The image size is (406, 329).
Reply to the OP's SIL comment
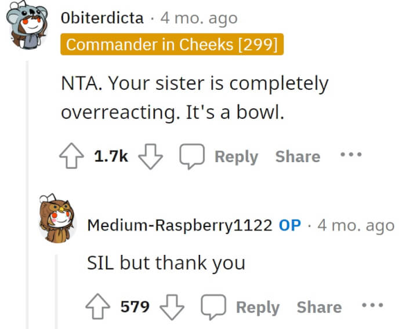point(258,307)
